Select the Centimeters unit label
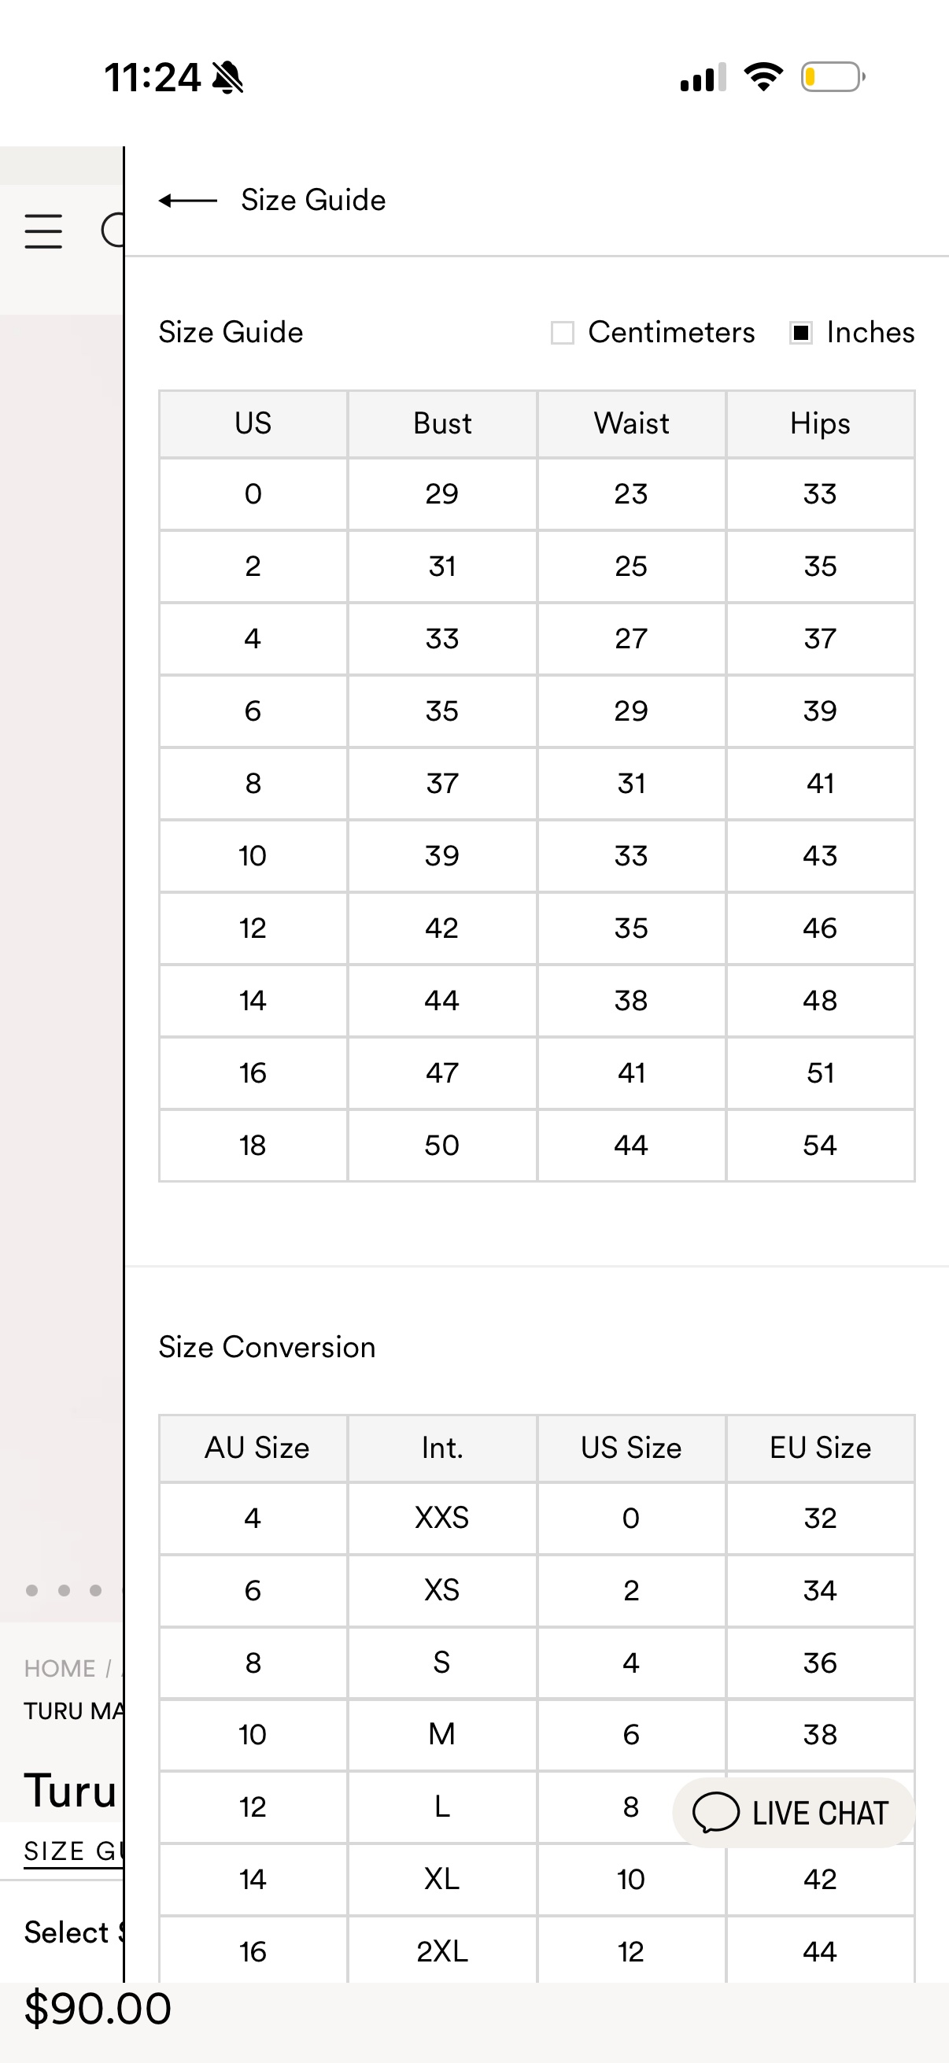Image resolution: width=949 pixels, height=2063 pixels. pos(671,332)
